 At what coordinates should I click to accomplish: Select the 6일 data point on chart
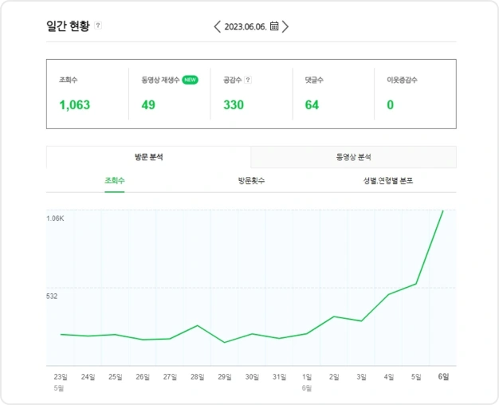point(443,210)
